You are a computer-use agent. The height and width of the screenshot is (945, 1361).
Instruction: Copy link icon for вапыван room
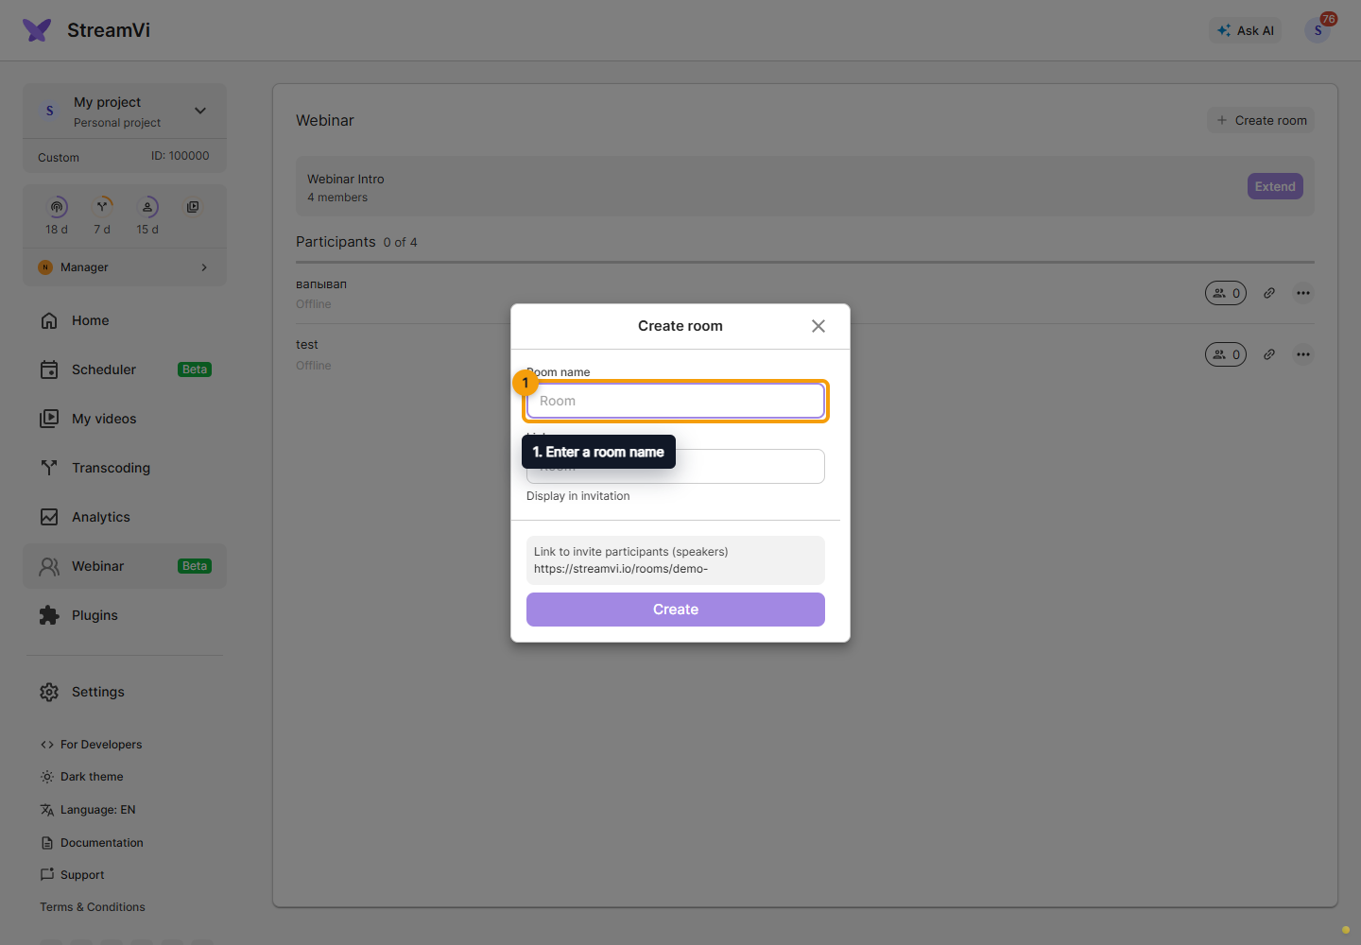1269,293
